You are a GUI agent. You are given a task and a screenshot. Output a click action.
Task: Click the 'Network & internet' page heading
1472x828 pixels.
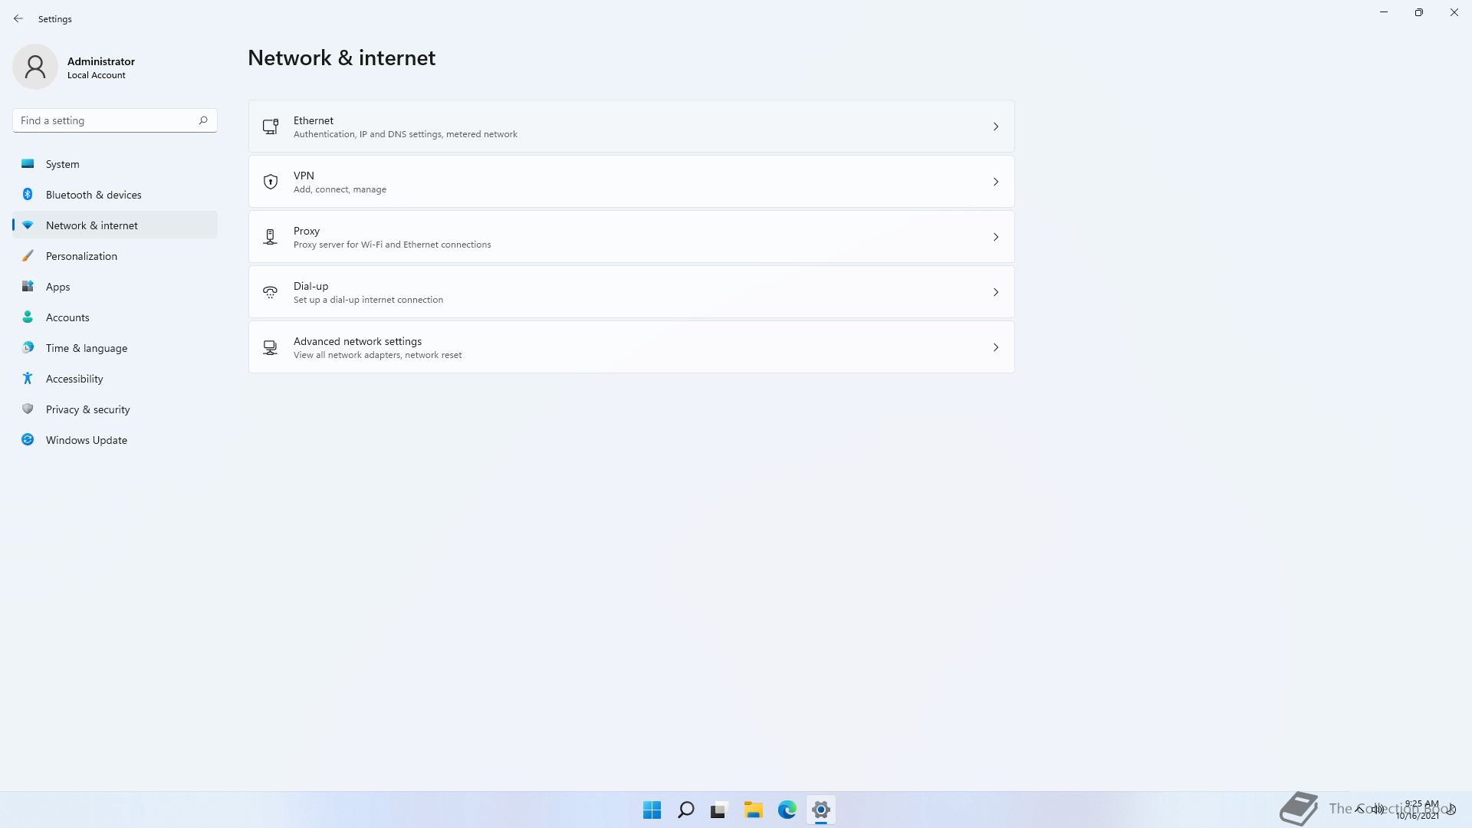[x=341, y=58]
